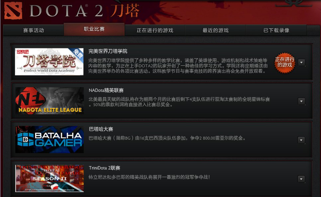Click the Dota 2 logo icon
The width and height of the screenshot is (321, 197).
[x=13, y=11]
